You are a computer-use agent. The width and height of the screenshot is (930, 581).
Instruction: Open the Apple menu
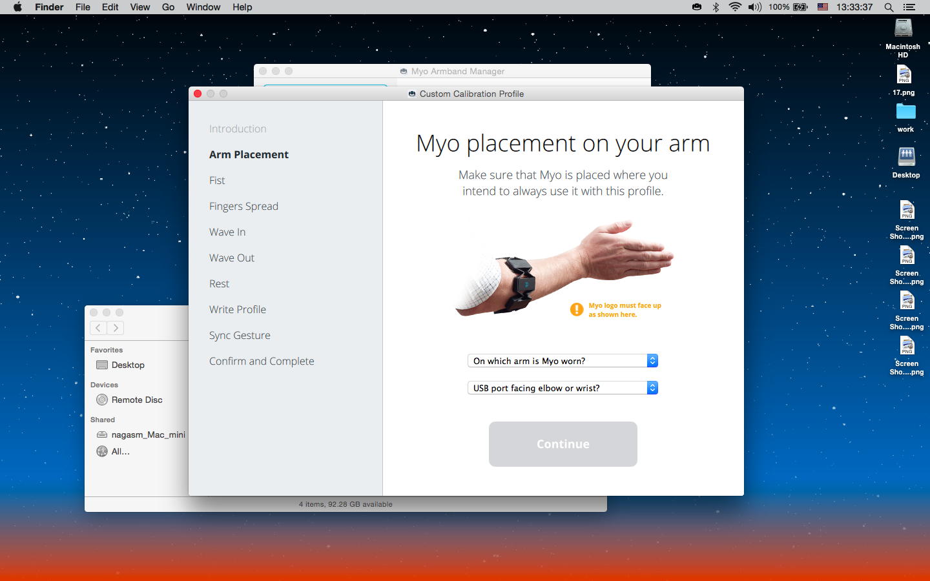[x=17, y=7]
